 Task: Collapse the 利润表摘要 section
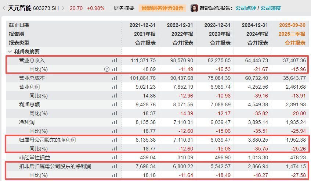click(x=10, y=52)
